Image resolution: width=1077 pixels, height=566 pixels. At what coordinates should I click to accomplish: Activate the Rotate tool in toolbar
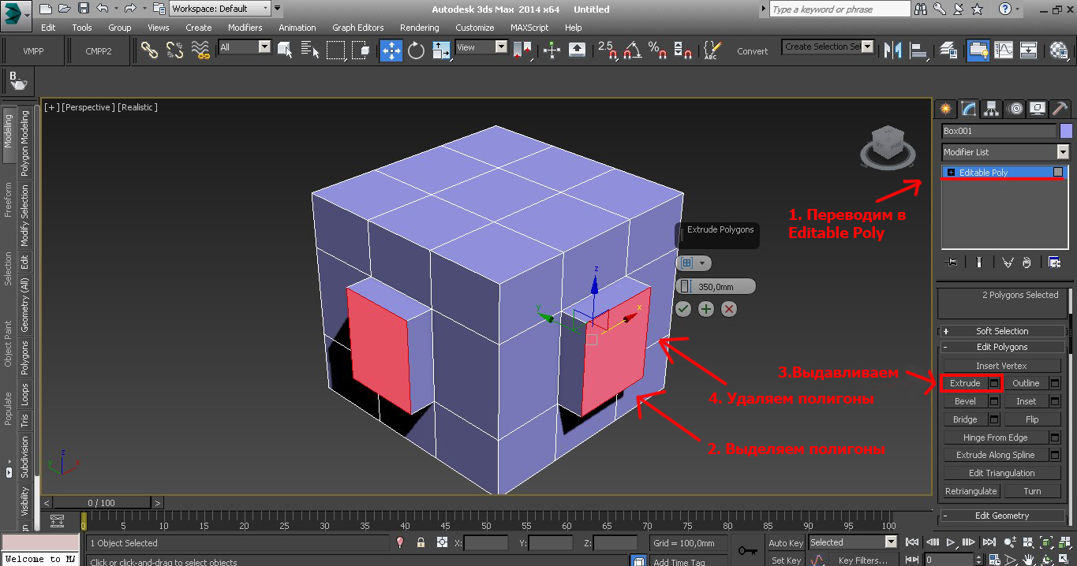(x=416, y=50)
